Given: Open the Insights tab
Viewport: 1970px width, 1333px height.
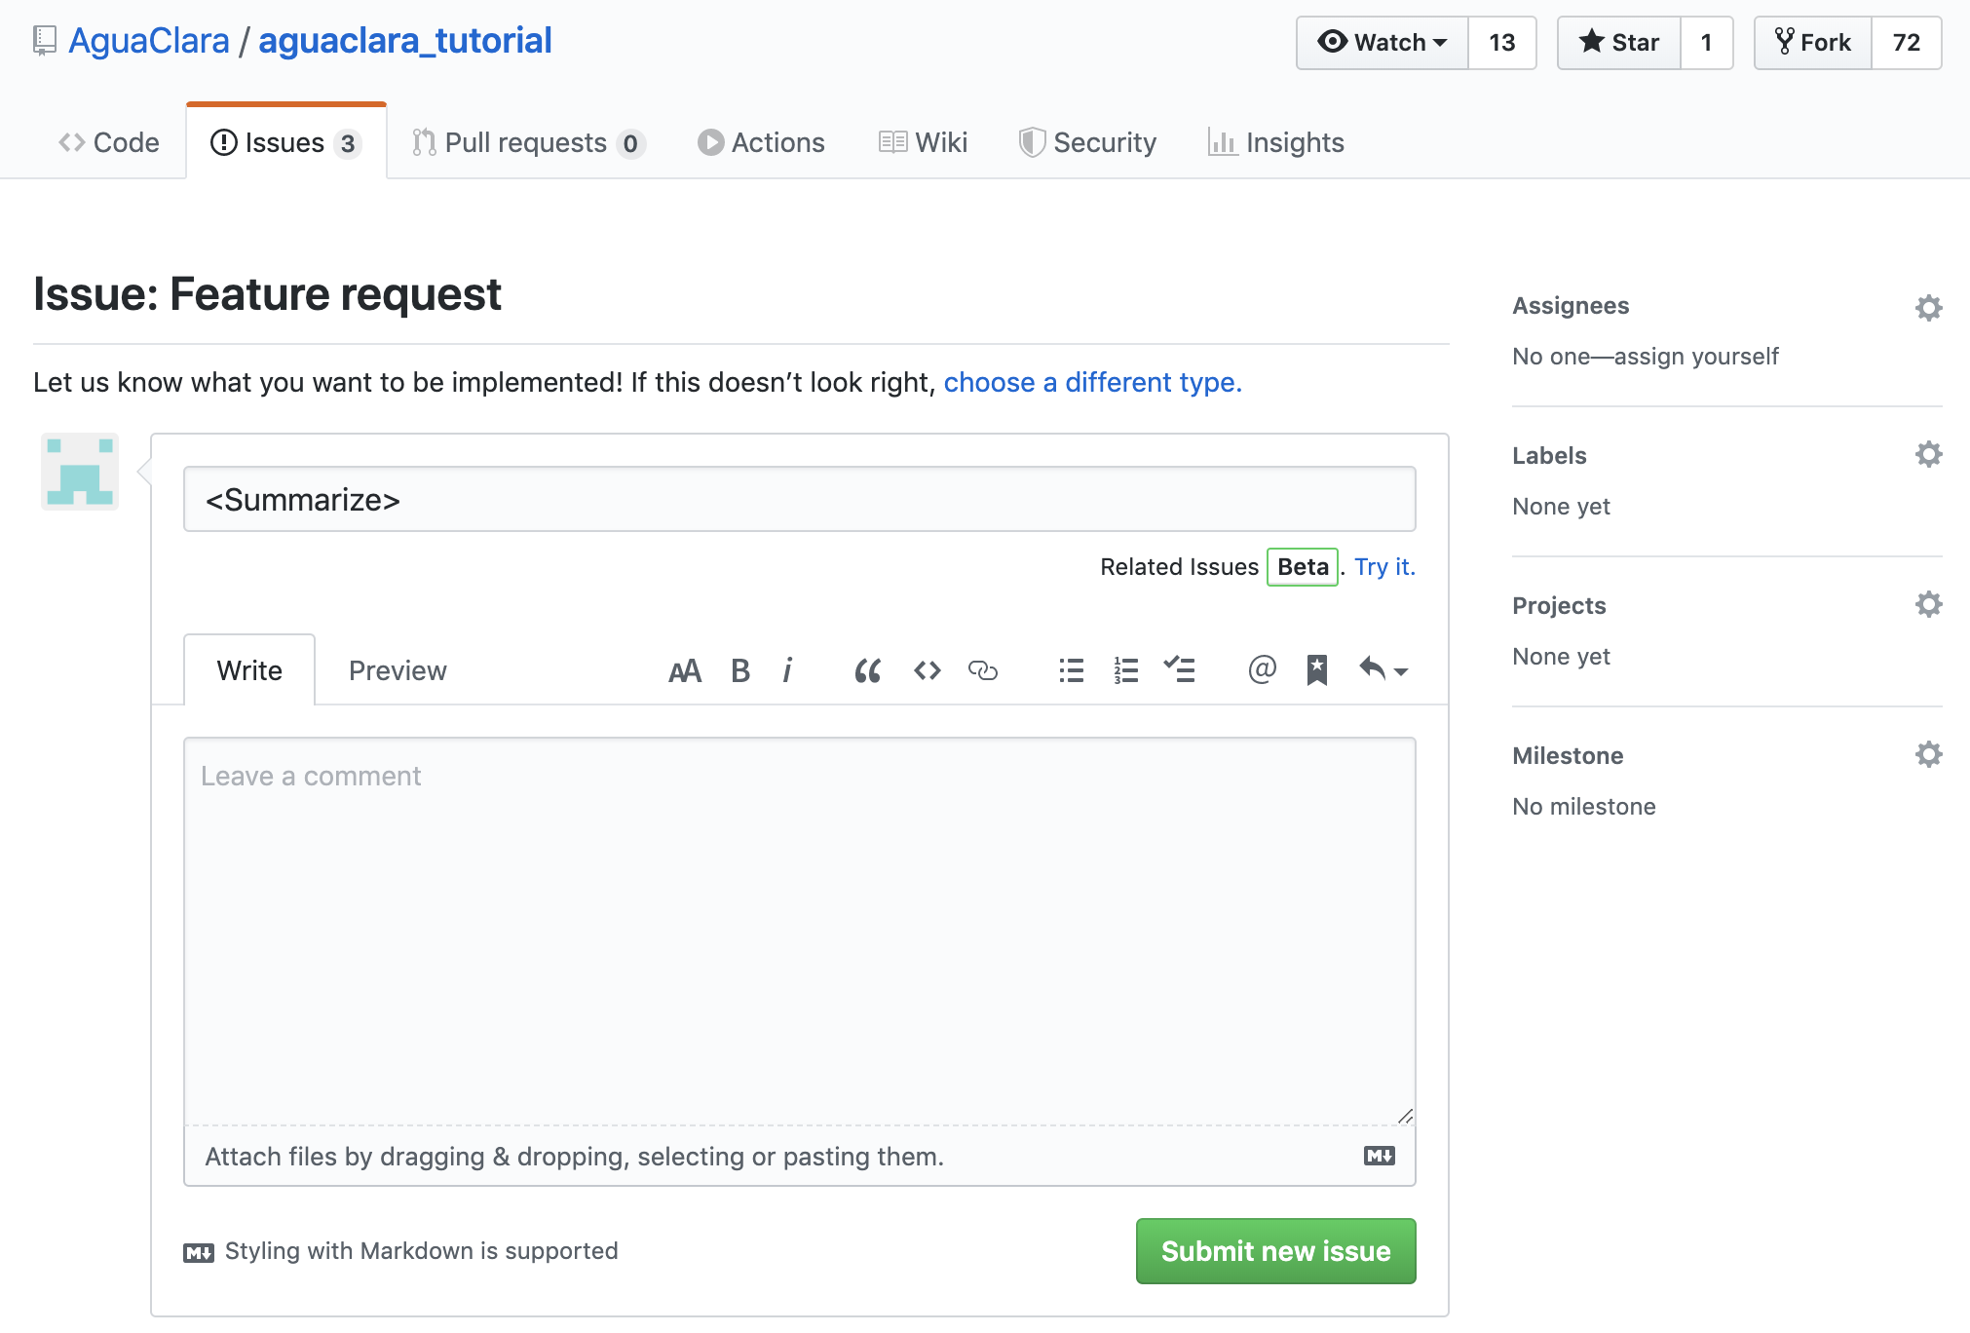Looking at the screenshot, I should point(1275,142).
